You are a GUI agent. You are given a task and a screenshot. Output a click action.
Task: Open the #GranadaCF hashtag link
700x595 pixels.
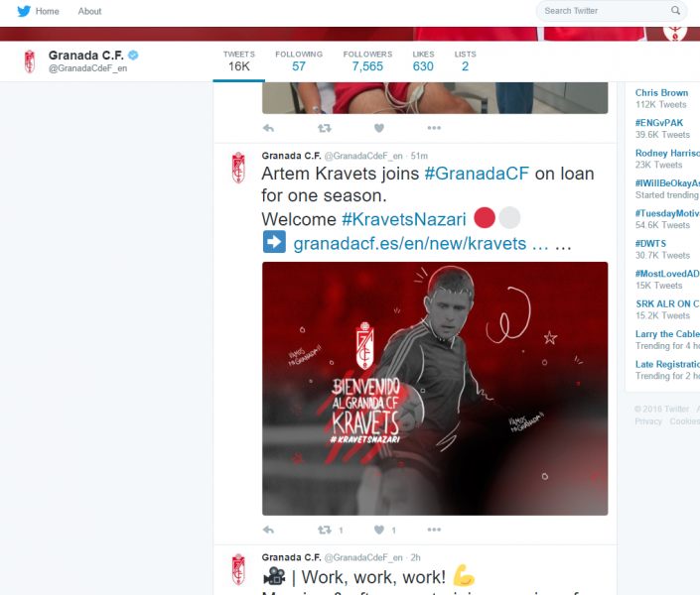tap(476, 174)
